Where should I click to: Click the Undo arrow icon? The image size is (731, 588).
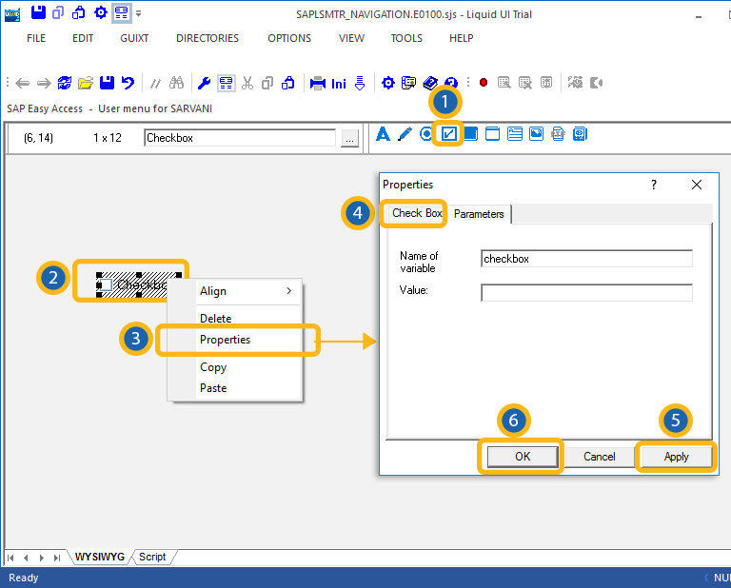point(128,83)
